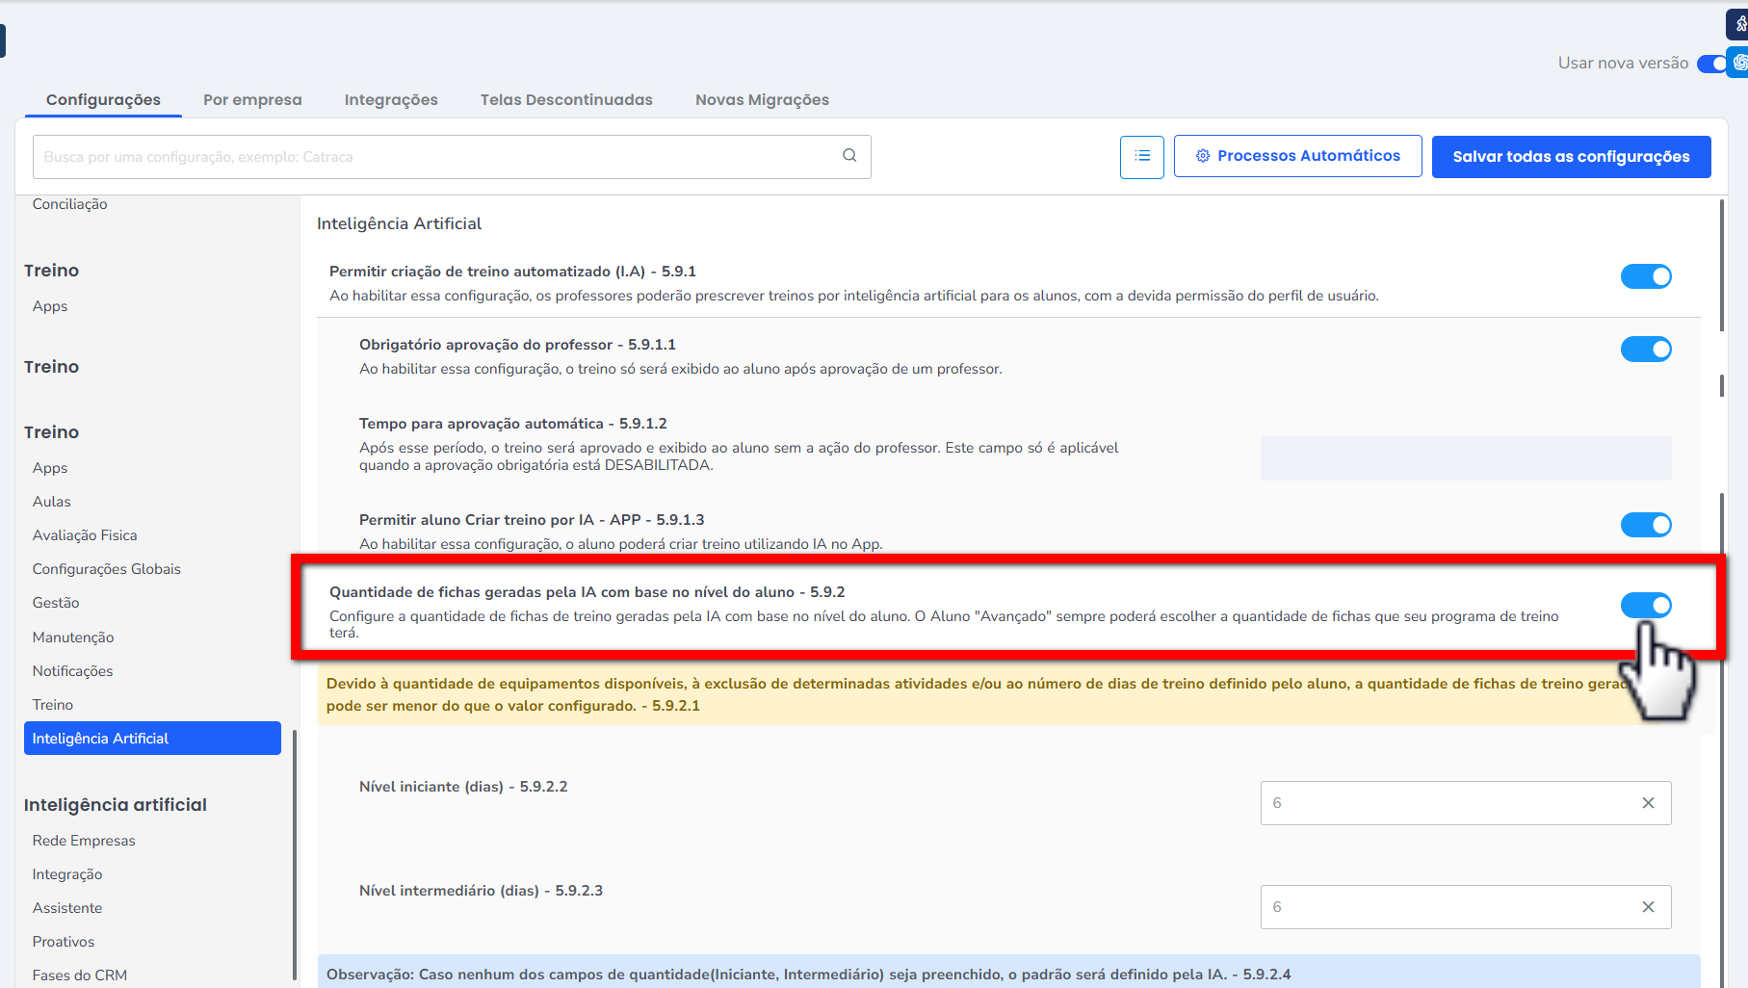Click the Tempo para aprovação automática field
The width and height of the screenshot is (1748, 988).
(1465, 458)
